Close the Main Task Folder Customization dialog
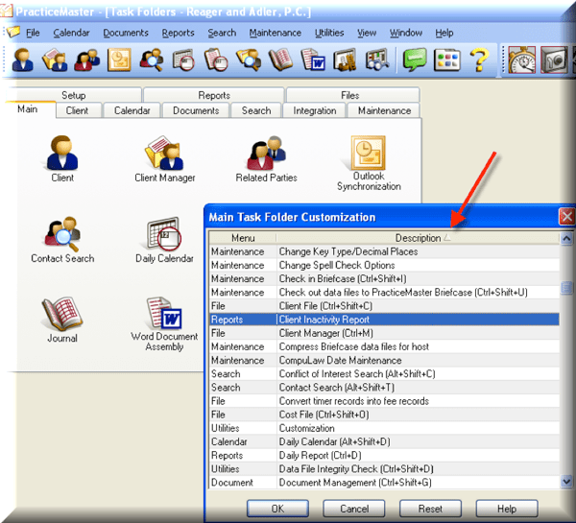The height and width of the screenshot is (523, 576). [x=566, y=216]
